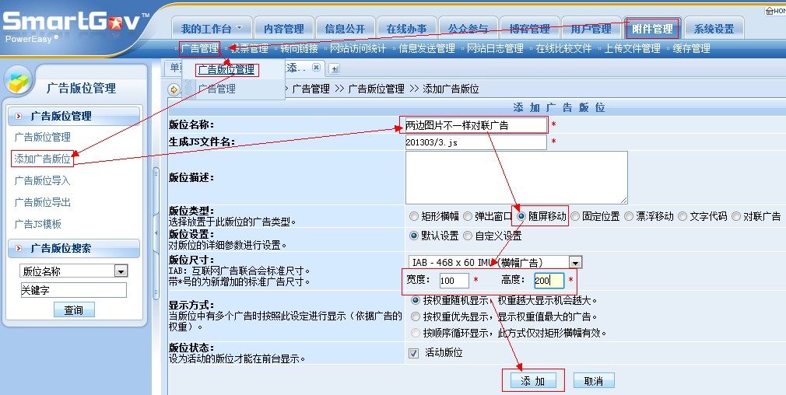Click the yellow arrow icon beside the breadcrumb
Image resolution: width=786 pixels, height=395 pixels.
tap(174, 89)
